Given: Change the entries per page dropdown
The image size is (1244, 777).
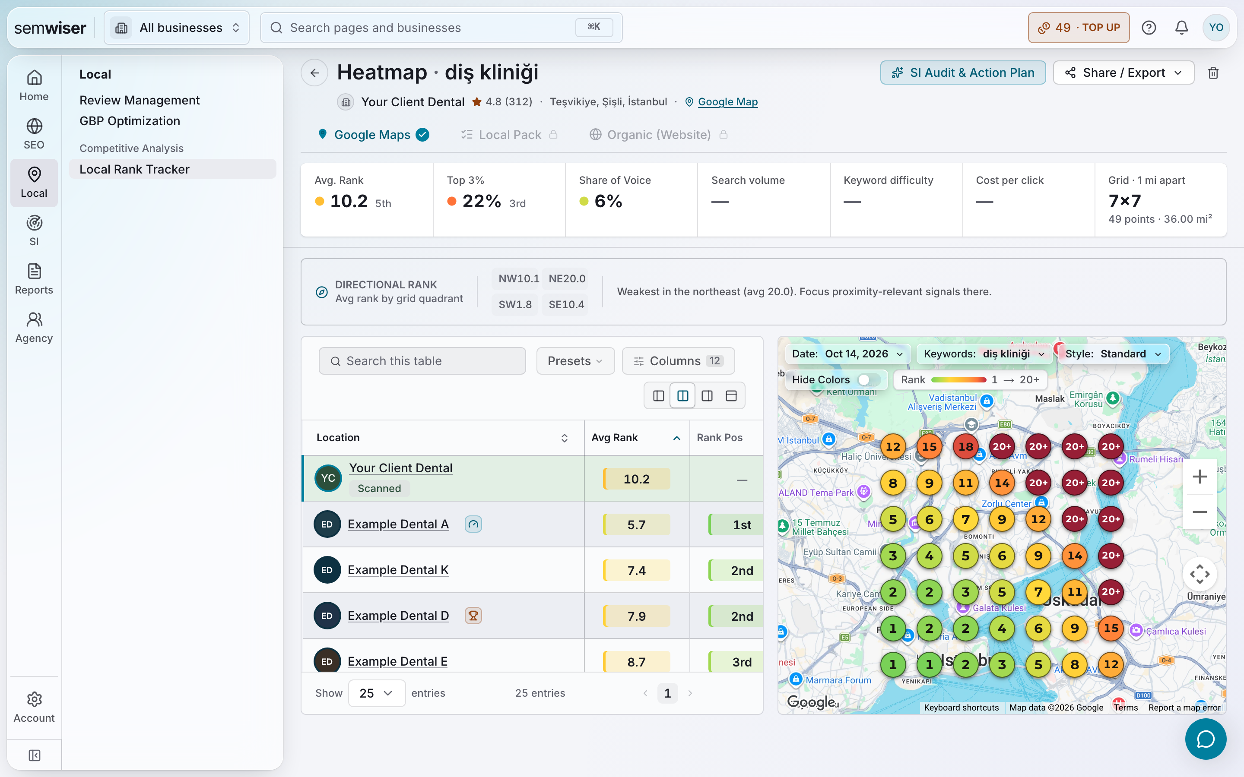Looking at the screenshot, I should pos(376,693).
